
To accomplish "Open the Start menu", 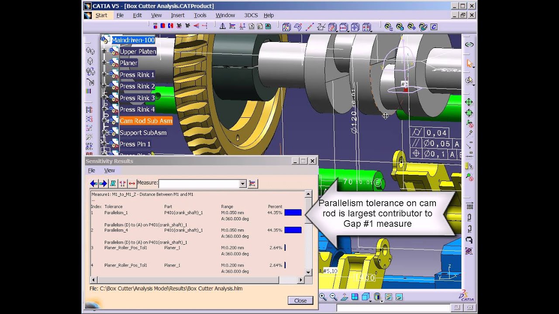I will [101, 15].
